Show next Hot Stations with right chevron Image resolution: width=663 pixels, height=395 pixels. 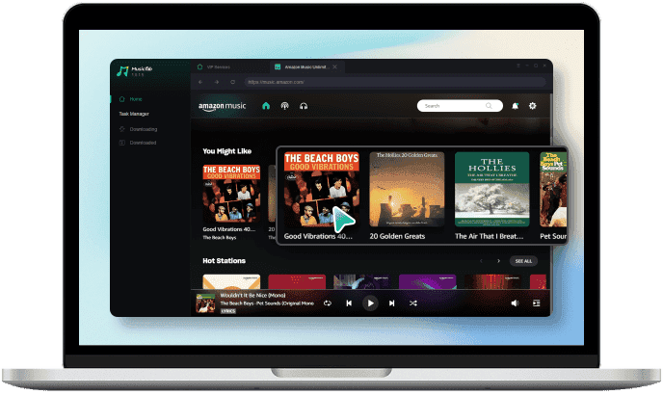pyautogui.click(x=499, y=261)
